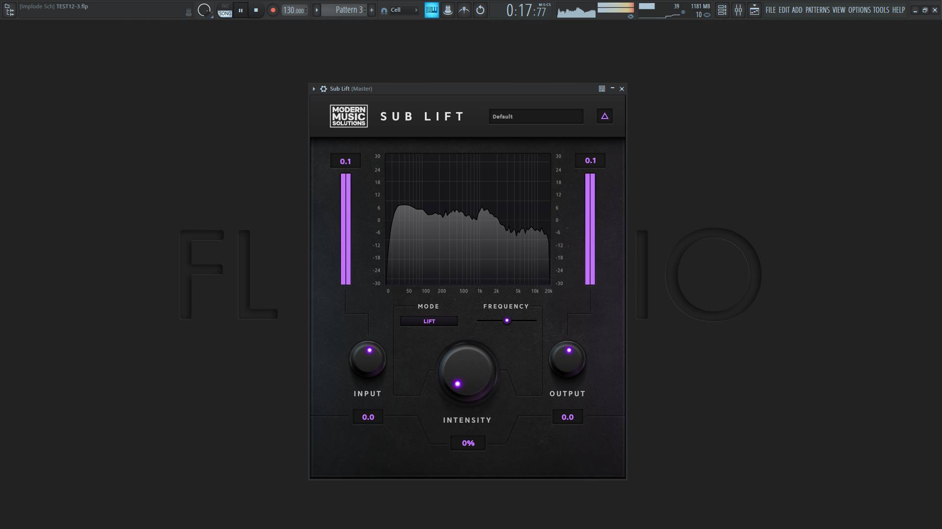This screenshot has height=529, width=942.
Task: Click the left input meter 0.1 readout
Action: [x=345, y=161]
